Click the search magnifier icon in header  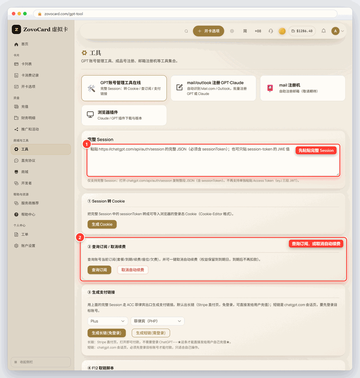coord(186,31)
